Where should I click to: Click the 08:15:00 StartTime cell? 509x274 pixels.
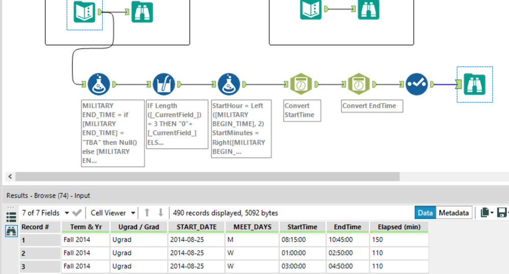(302, 240)
